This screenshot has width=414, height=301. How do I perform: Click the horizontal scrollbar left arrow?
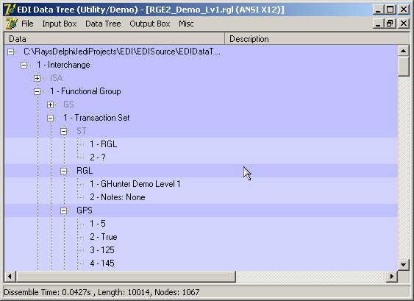[10, 277]
